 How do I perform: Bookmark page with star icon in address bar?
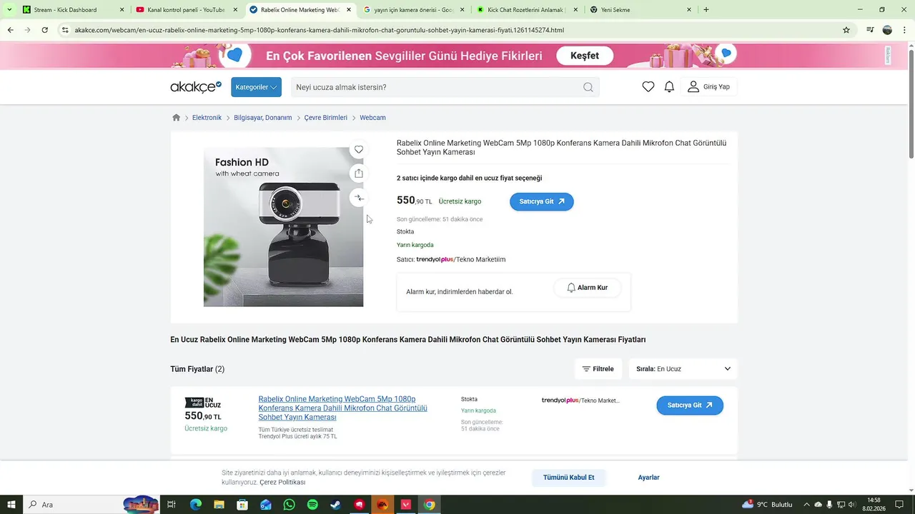click(846, 30)
